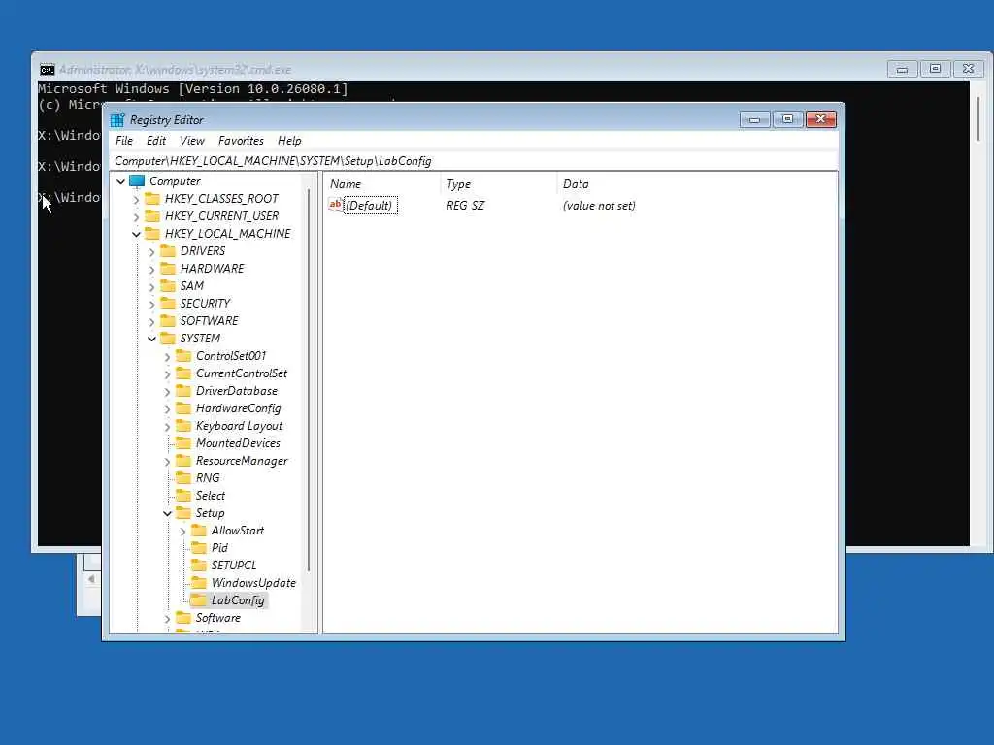Expand the HKEY_CLASSES_ROOT chevron
The height and width of the screenshot is (745, 994).
136,200
